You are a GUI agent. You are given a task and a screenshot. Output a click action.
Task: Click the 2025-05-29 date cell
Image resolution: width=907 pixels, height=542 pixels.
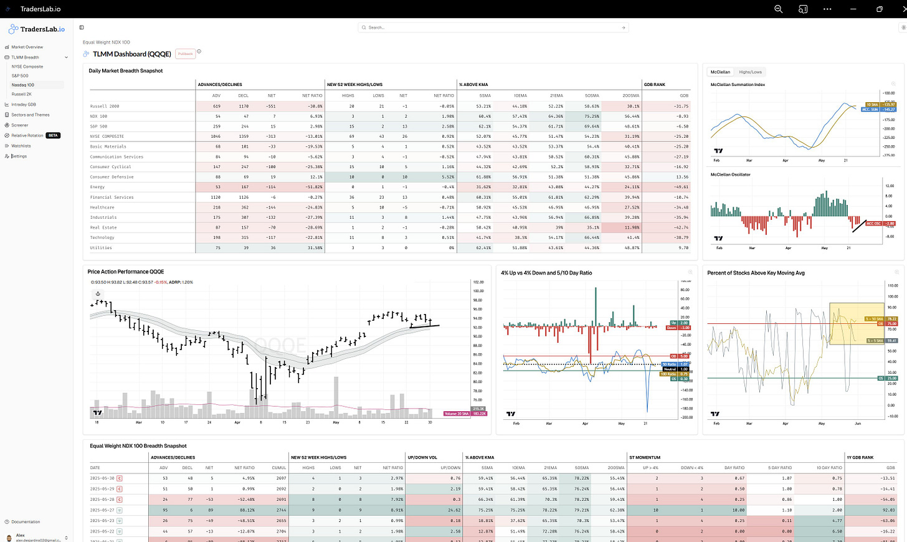pyautogui.click(x=102, y=489)
